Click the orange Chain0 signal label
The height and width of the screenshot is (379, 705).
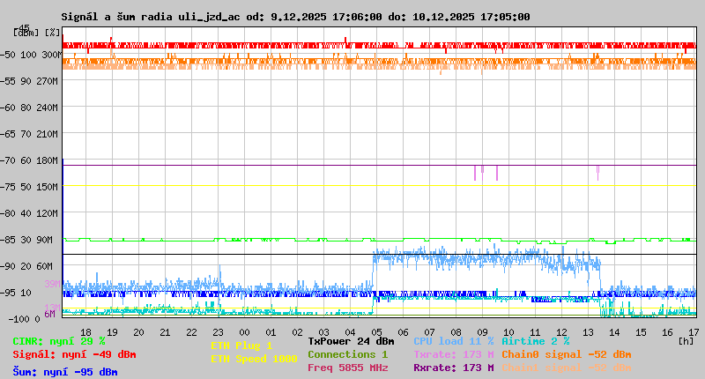pos(567,354)
